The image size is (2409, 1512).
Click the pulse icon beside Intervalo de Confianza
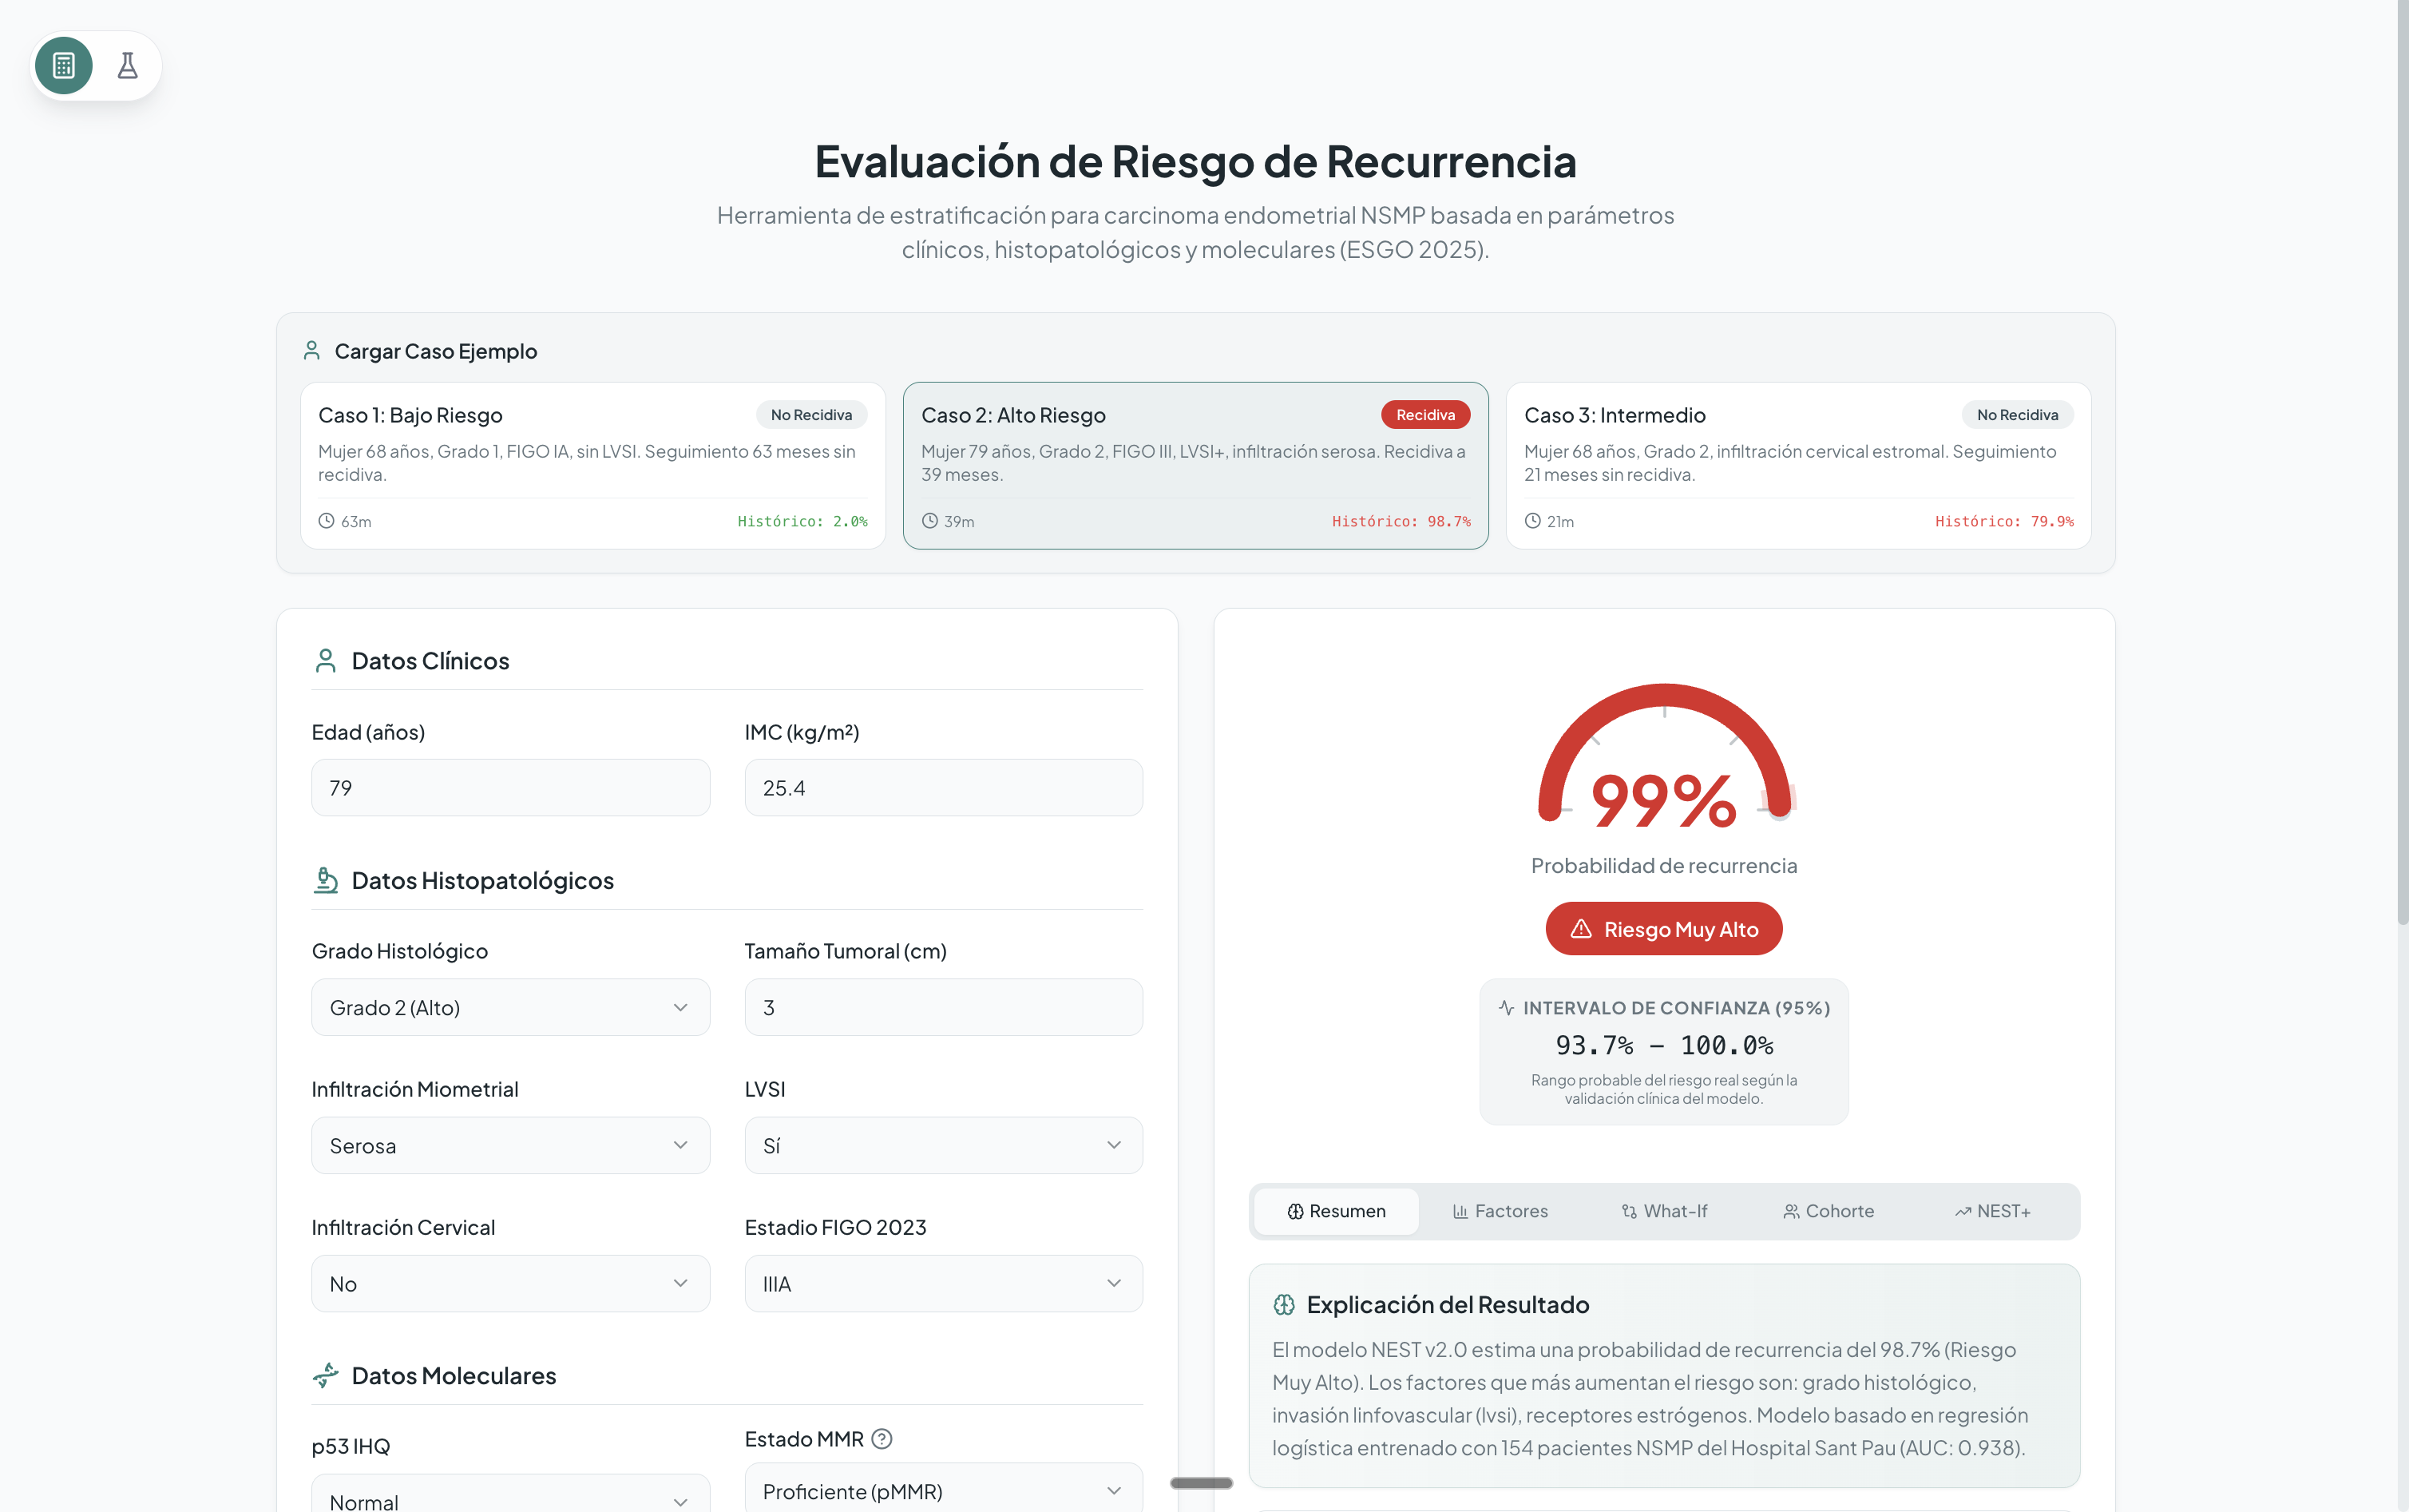pos(1508,1008)
